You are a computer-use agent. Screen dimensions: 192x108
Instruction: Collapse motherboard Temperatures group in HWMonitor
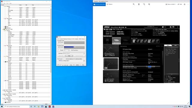(4, 19)
